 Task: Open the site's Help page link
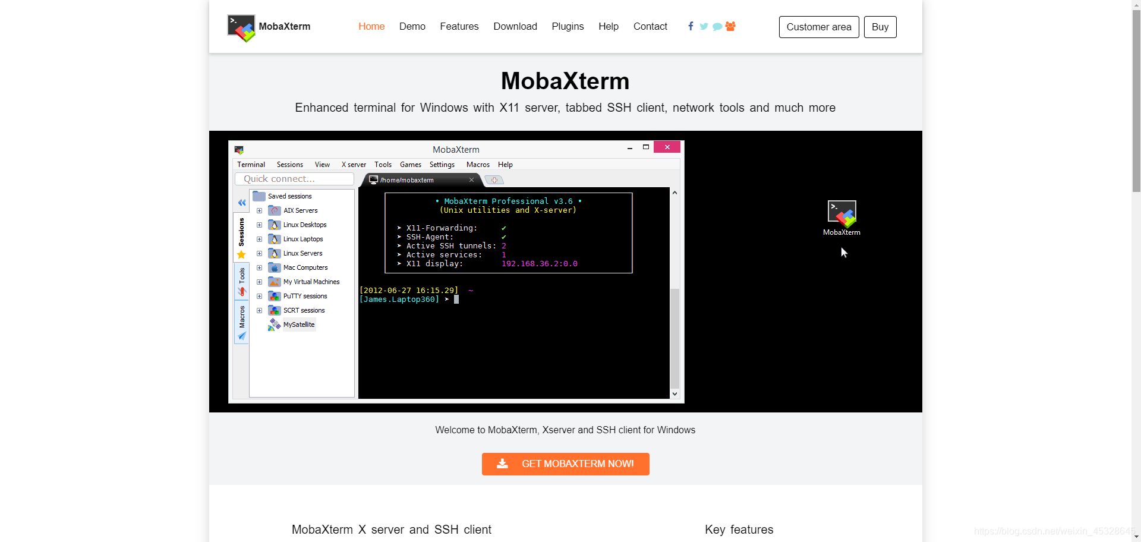point(609,27)
